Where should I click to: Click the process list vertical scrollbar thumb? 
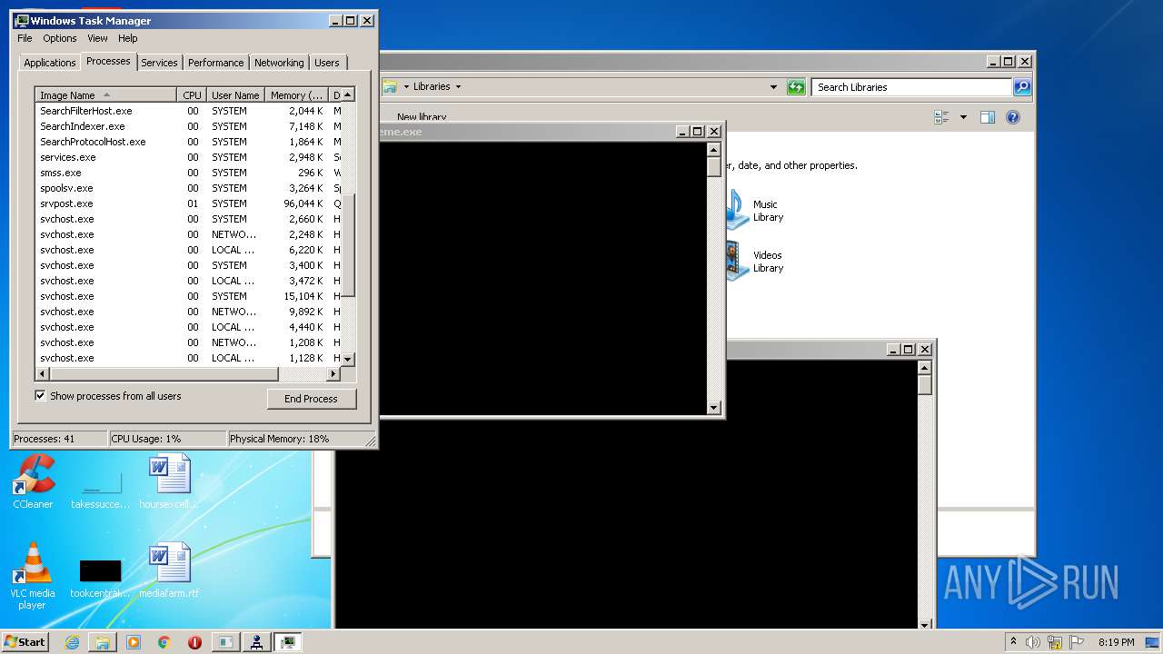click(x=348, y=245)
